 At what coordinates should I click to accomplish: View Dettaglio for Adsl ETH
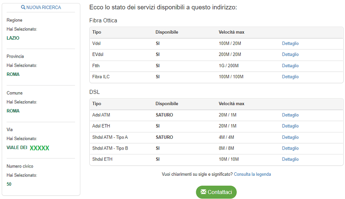pyautogui.click(x=290, y=126)
